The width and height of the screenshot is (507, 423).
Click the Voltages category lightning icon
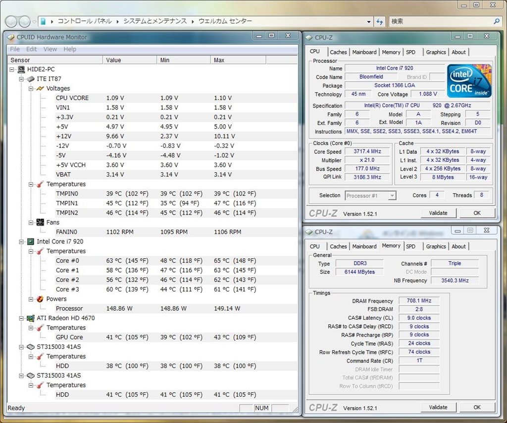[40, 89]
